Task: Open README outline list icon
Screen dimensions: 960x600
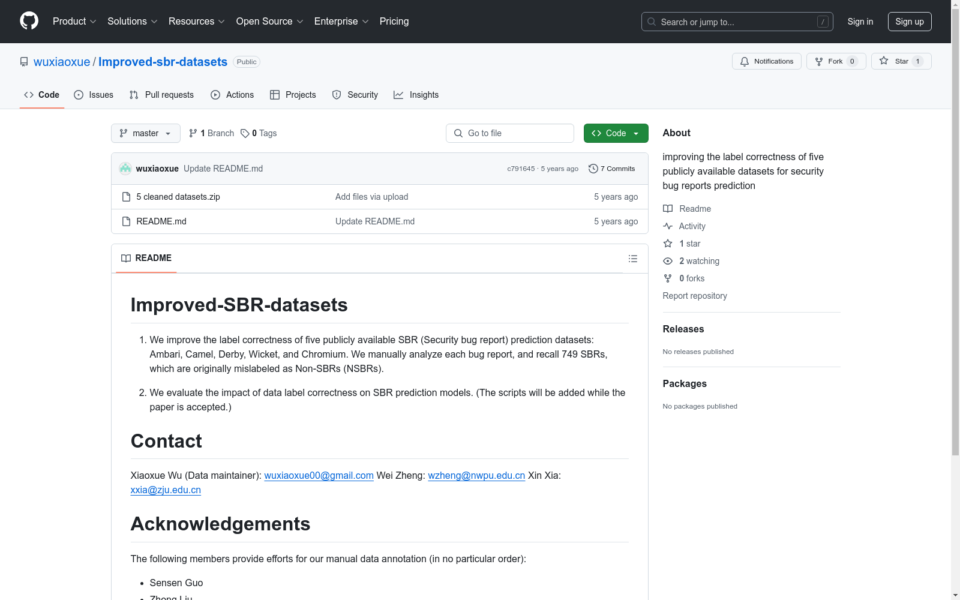Action: [632, 259]
